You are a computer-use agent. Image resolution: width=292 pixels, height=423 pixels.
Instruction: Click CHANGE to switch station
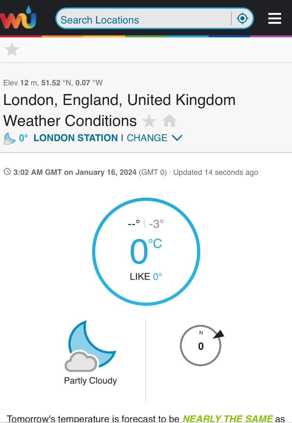pos(147,138)
